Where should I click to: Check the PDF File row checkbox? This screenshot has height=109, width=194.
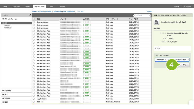pos(34,102)
